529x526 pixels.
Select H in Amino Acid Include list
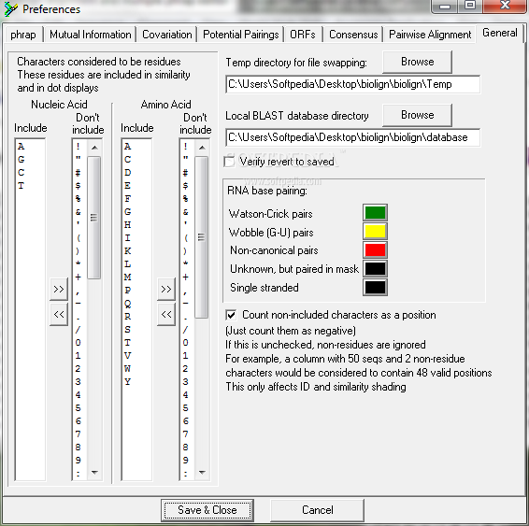(127, 225)
